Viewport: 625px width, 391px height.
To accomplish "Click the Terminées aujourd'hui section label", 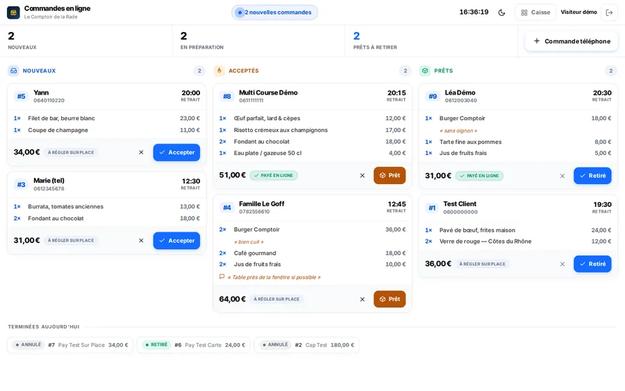I will coord(44,327).
